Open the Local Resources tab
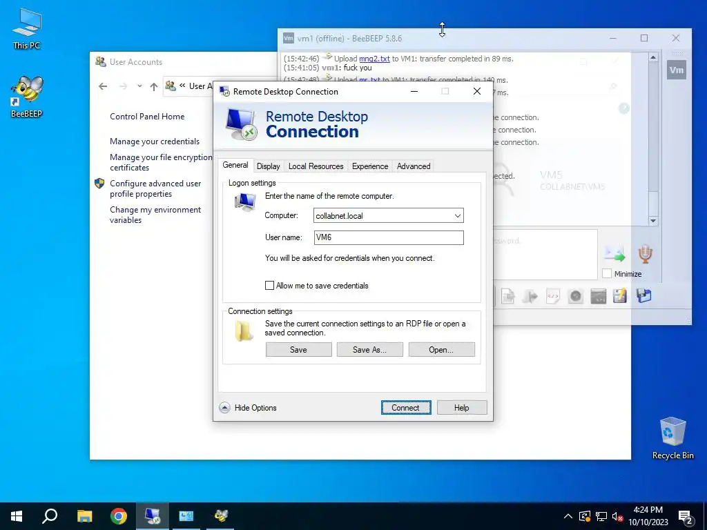This screenshot has width=707, height=530. pos(316,166)
